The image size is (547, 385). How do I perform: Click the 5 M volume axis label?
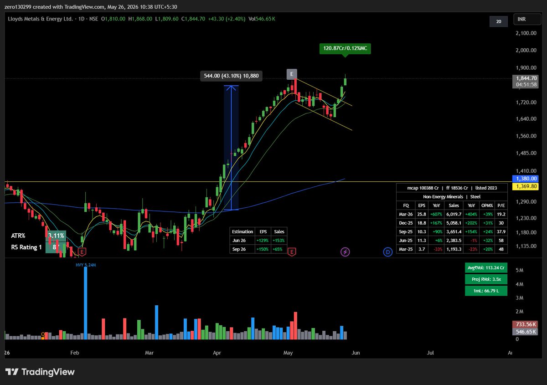(519, 270)
